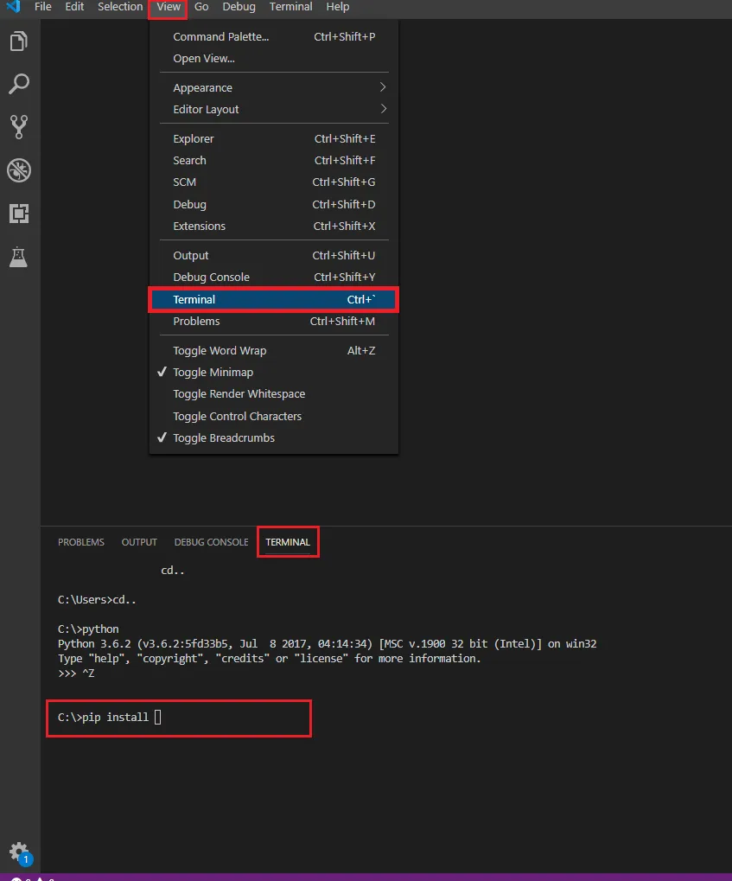Open the Edit menu
732x881 pixels.
[x=74, y=7]
